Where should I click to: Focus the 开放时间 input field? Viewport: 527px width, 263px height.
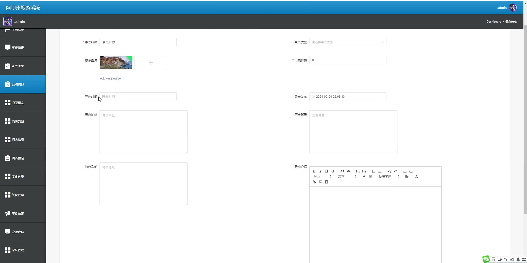138,97
